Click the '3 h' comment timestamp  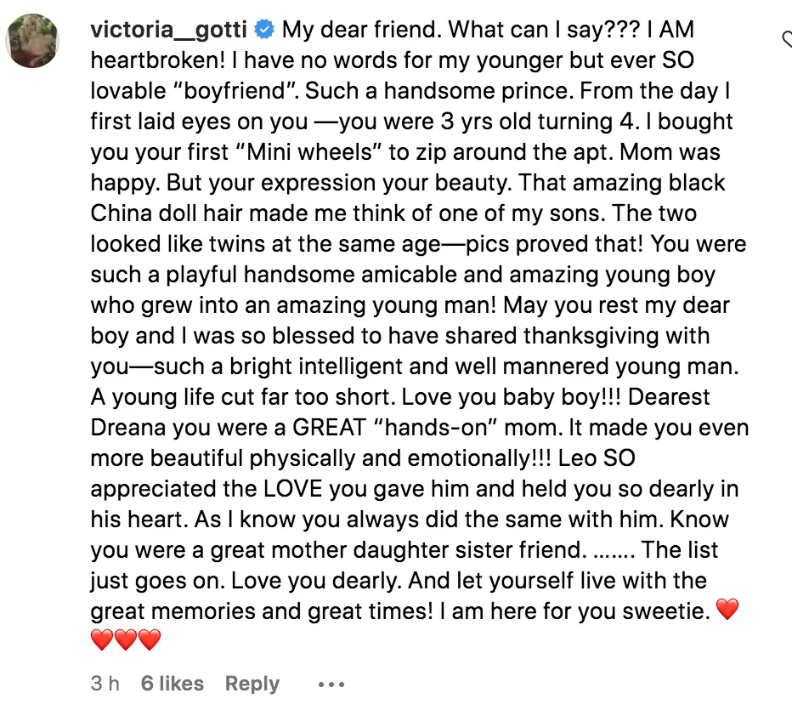(x=105, y=684)
